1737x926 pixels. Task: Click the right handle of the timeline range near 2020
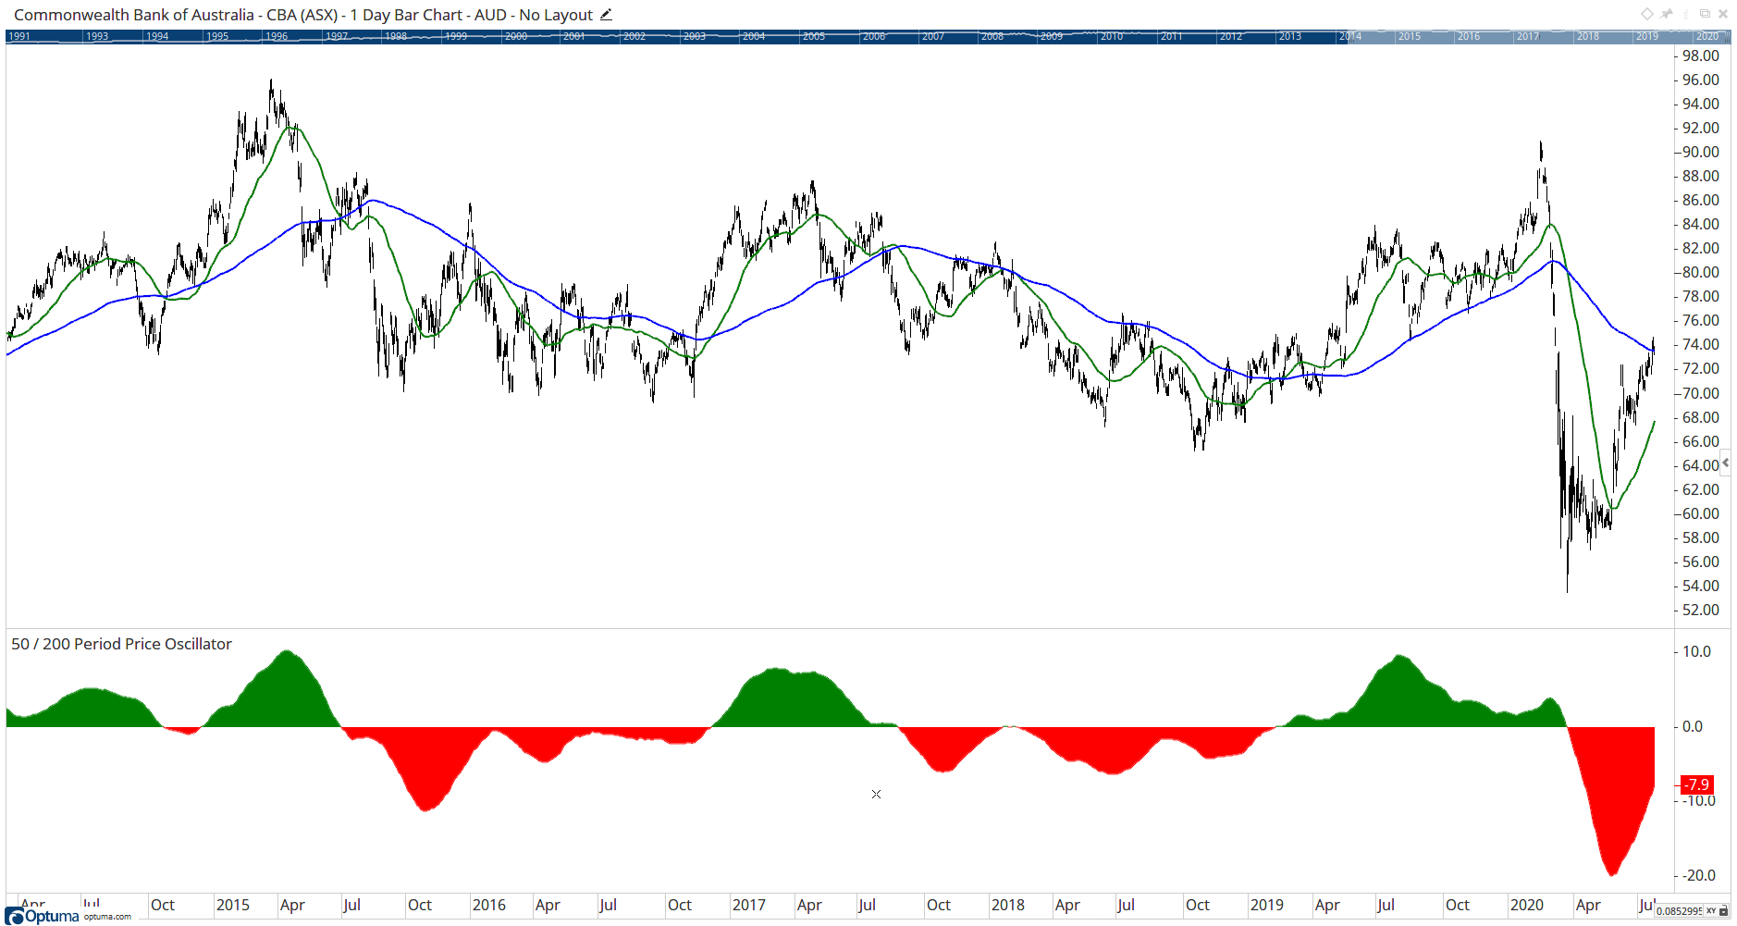pyautogui.click(x=1727, y=36)
